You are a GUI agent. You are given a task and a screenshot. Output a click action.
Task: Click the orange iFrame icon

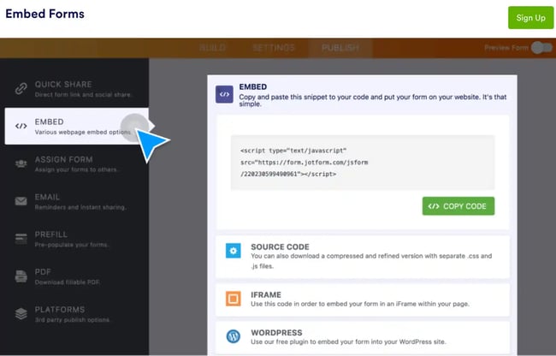[234, 299]
